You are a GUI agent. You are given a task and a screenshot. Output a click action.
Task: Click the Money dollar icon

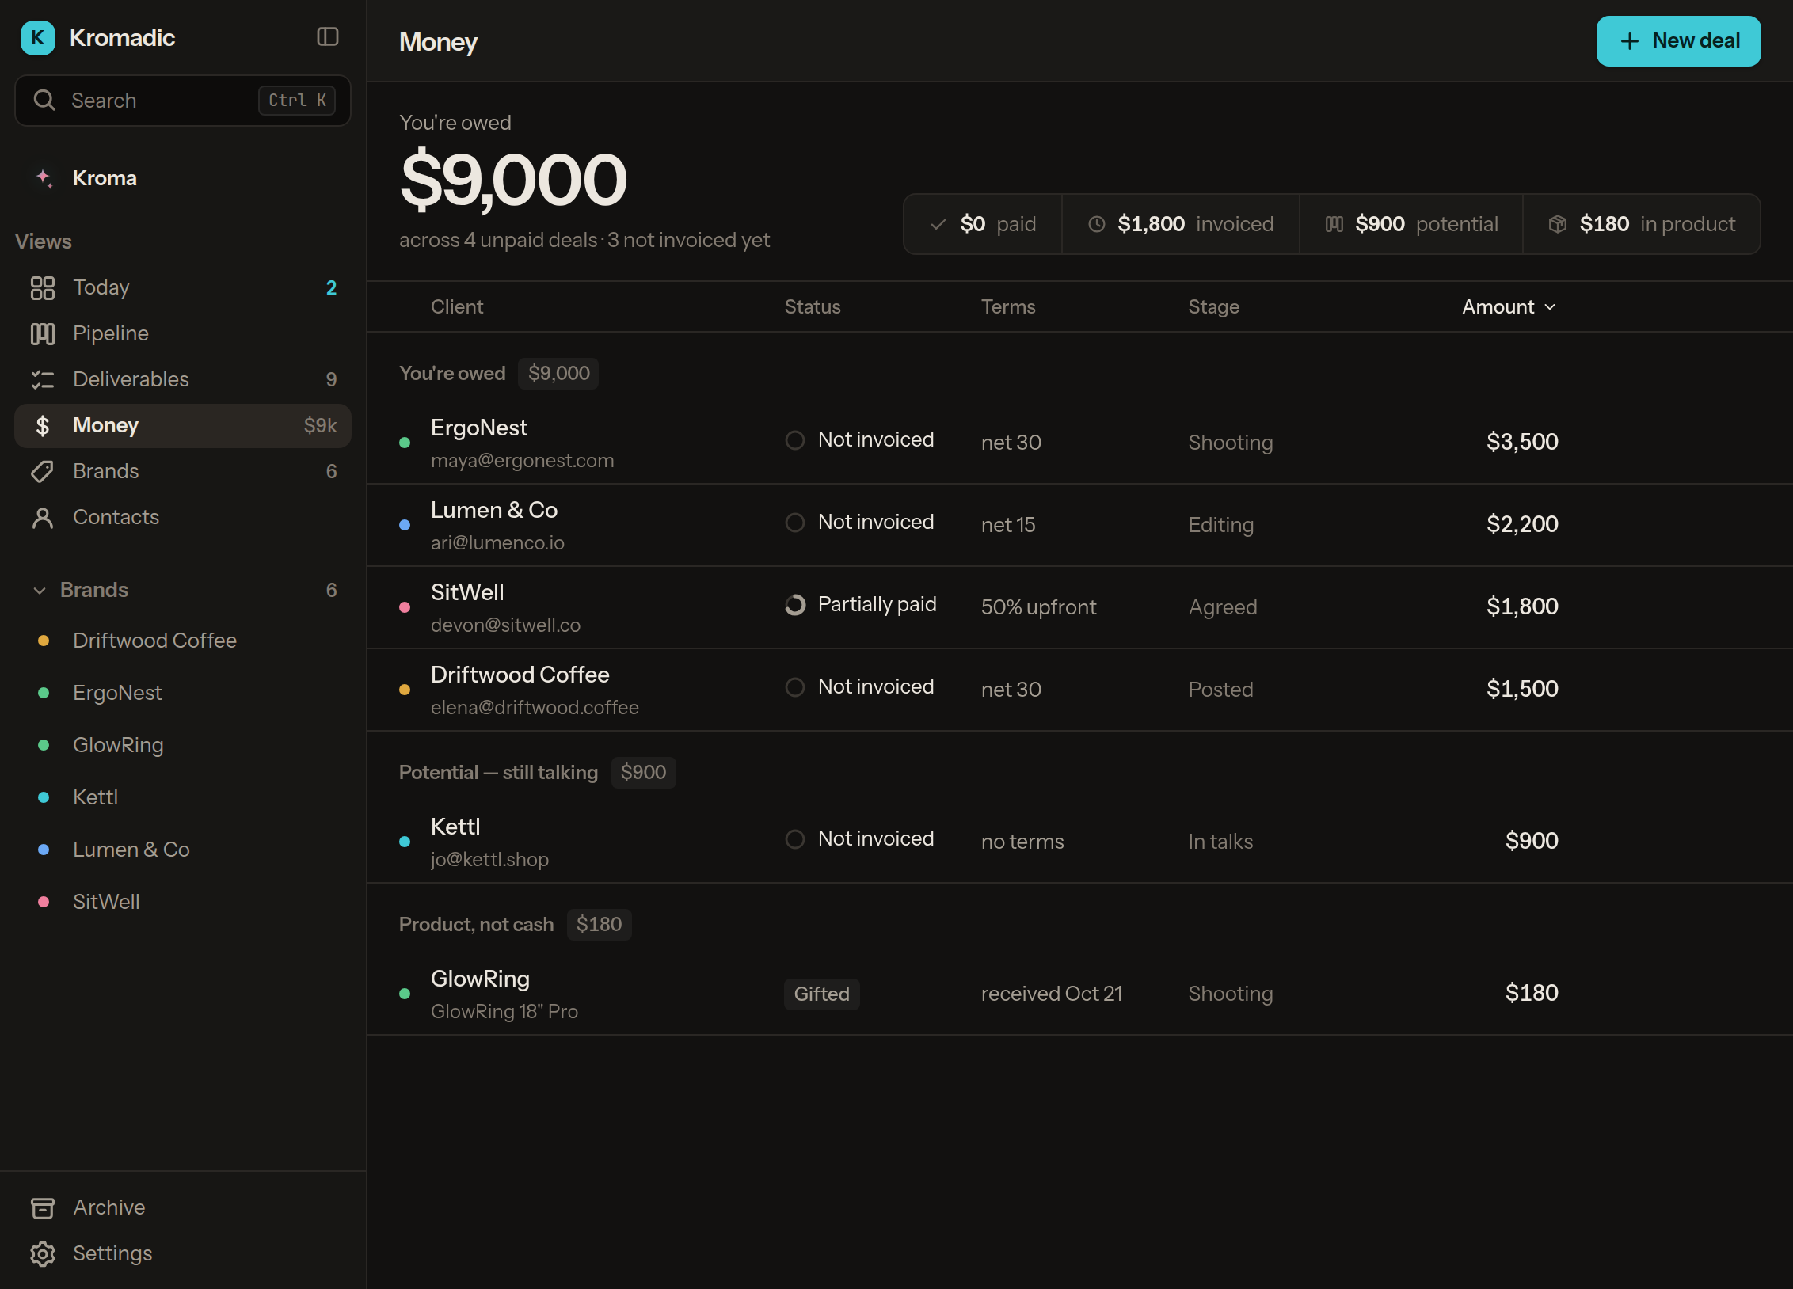click(43, 425)
